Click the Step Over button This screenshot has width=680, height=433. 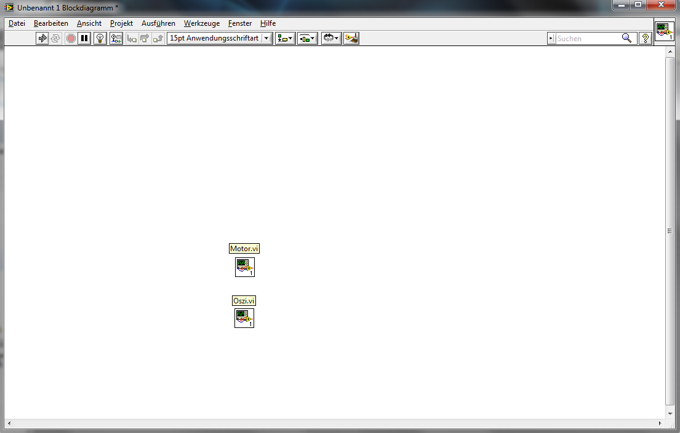[145, 39]
